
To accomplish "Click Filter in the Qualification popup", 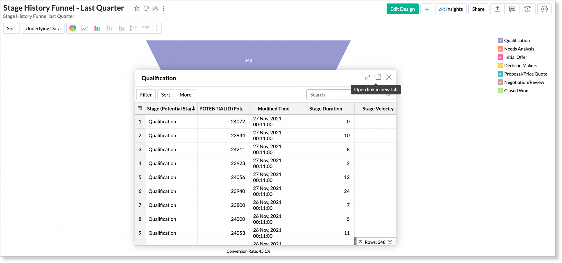I will [x=146, y=95].
